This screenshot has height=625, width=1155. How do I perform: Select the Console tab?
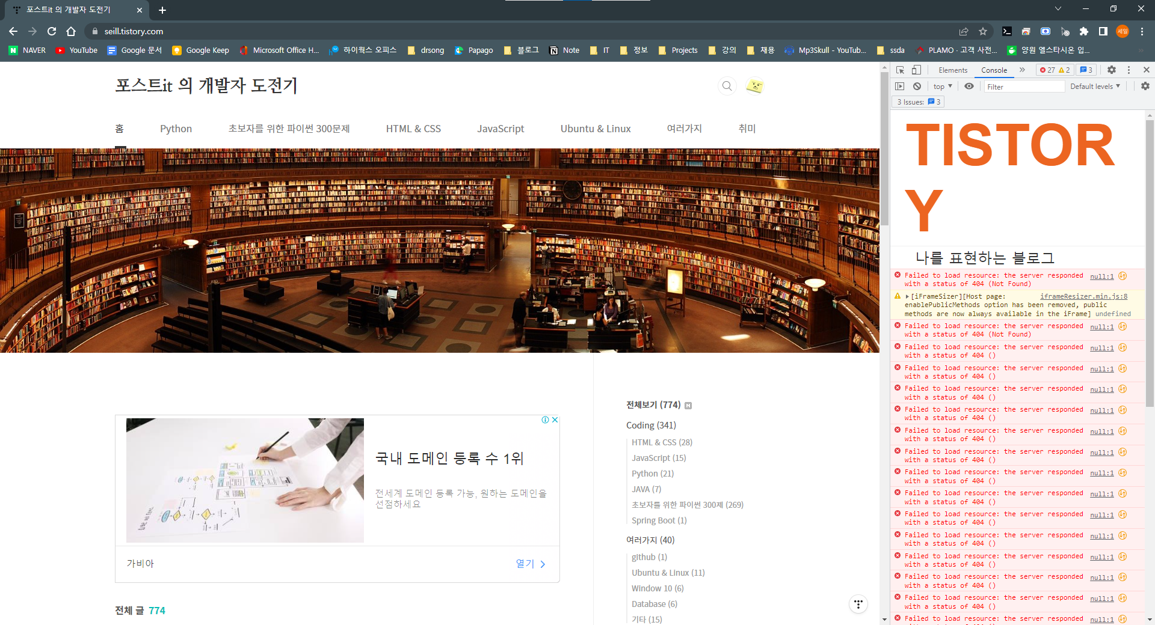994,70
